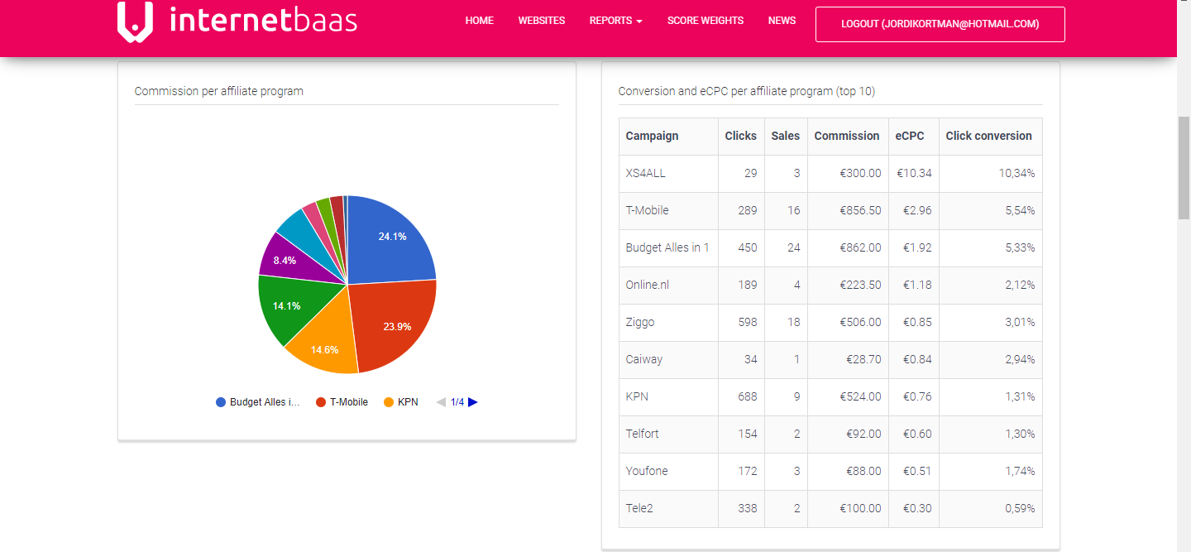Open SCORE WEIGHTS page
The width and height of the screenshot is (1191, 552).
706,21
